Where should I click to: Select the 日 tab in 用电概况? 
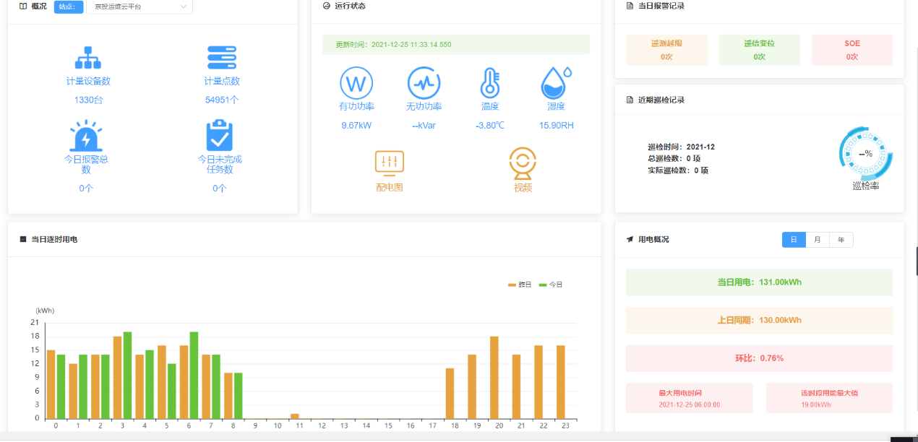[x=794, y=240]
